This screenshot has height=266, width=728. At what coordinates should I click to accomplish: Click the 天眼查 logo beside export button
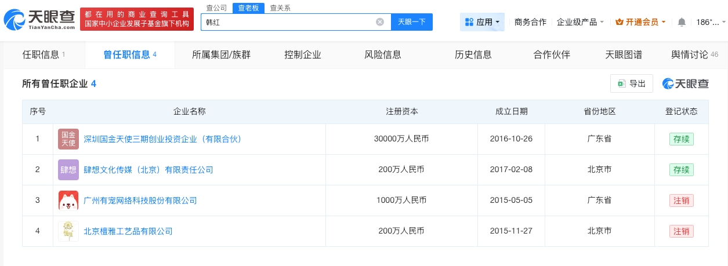686,83
